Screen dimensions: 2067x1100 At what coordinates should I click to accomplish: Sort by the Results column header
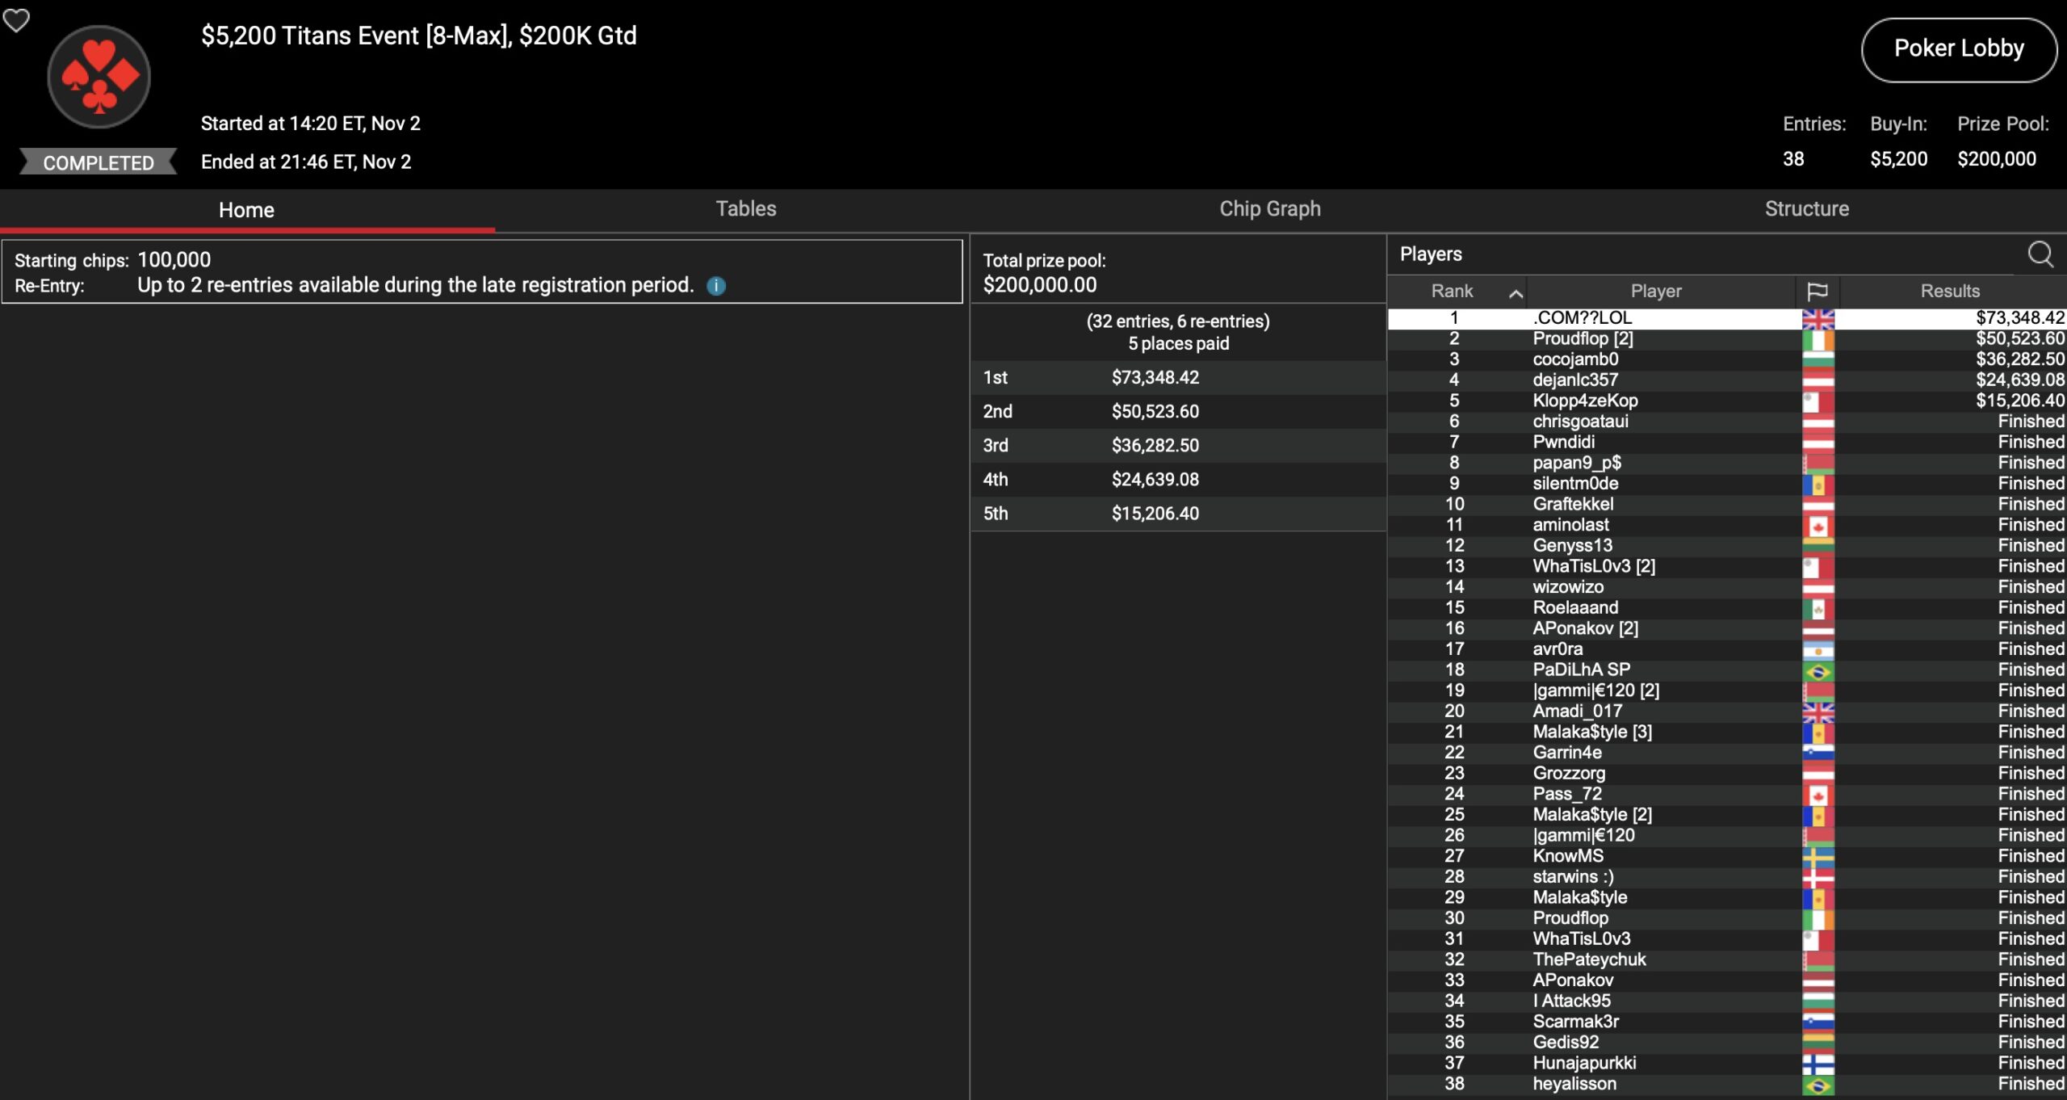coord(1949,291)
